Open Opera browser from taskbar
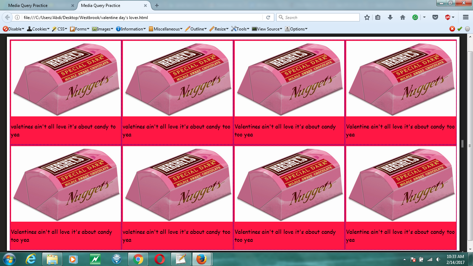 click(159, 259)
